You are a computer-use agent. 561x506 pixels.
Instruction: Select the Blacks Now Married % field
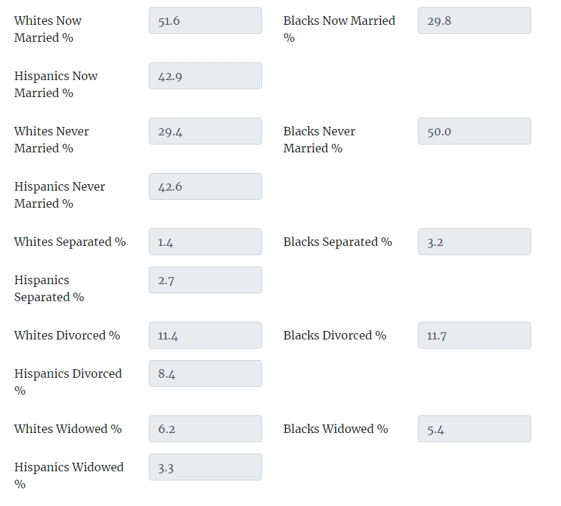[x=474, y=21]
